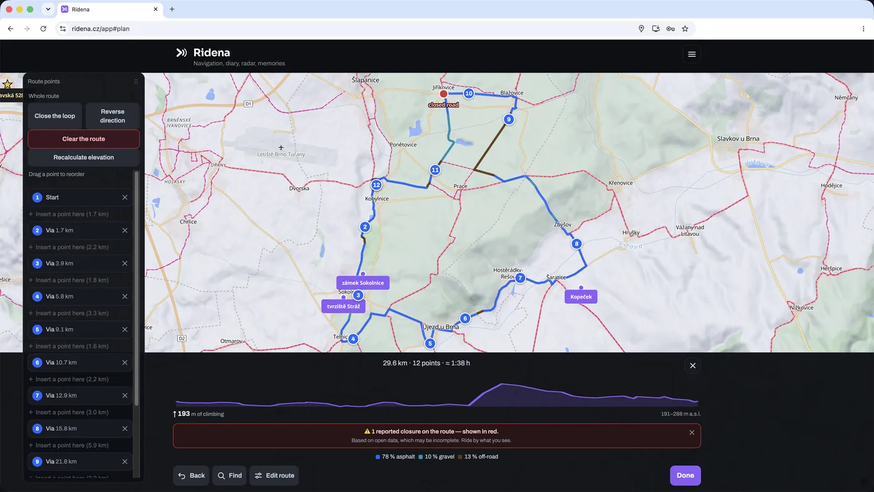
Task: Remove the Via 3.9 km point
Action: (125, 263)
